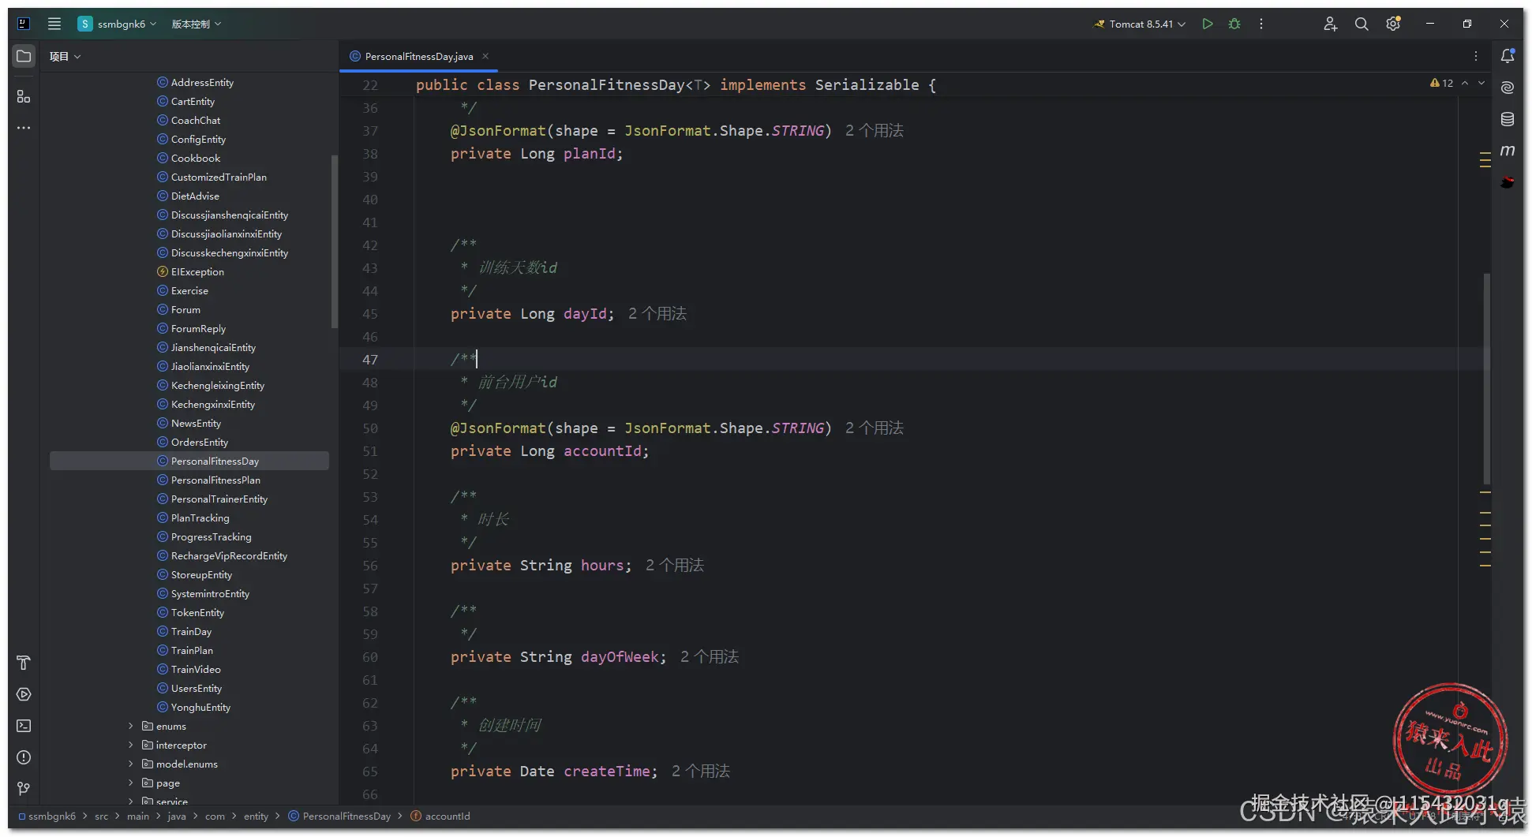1532x837 pixels.
Task: Open the Terminal tool window
Action: click(x=24, y=726)
